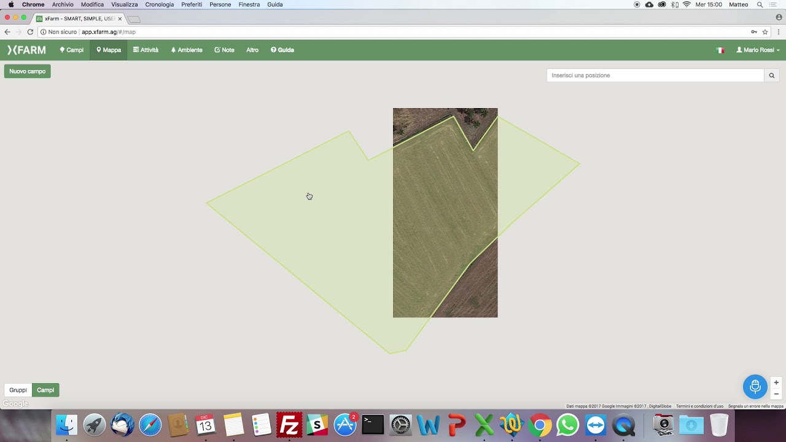Open App Store from the Dock
The height and width of the screenshot is (442, 786).
tap(345, 425)
